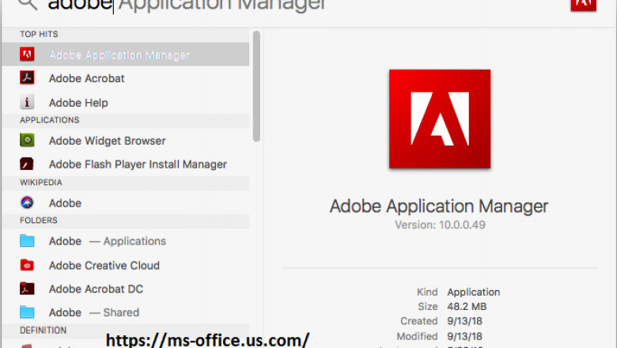The width and height of the screenshot is (617, 348).
Task: Select Adobe Application Manager result row
Action: [126, 55]
